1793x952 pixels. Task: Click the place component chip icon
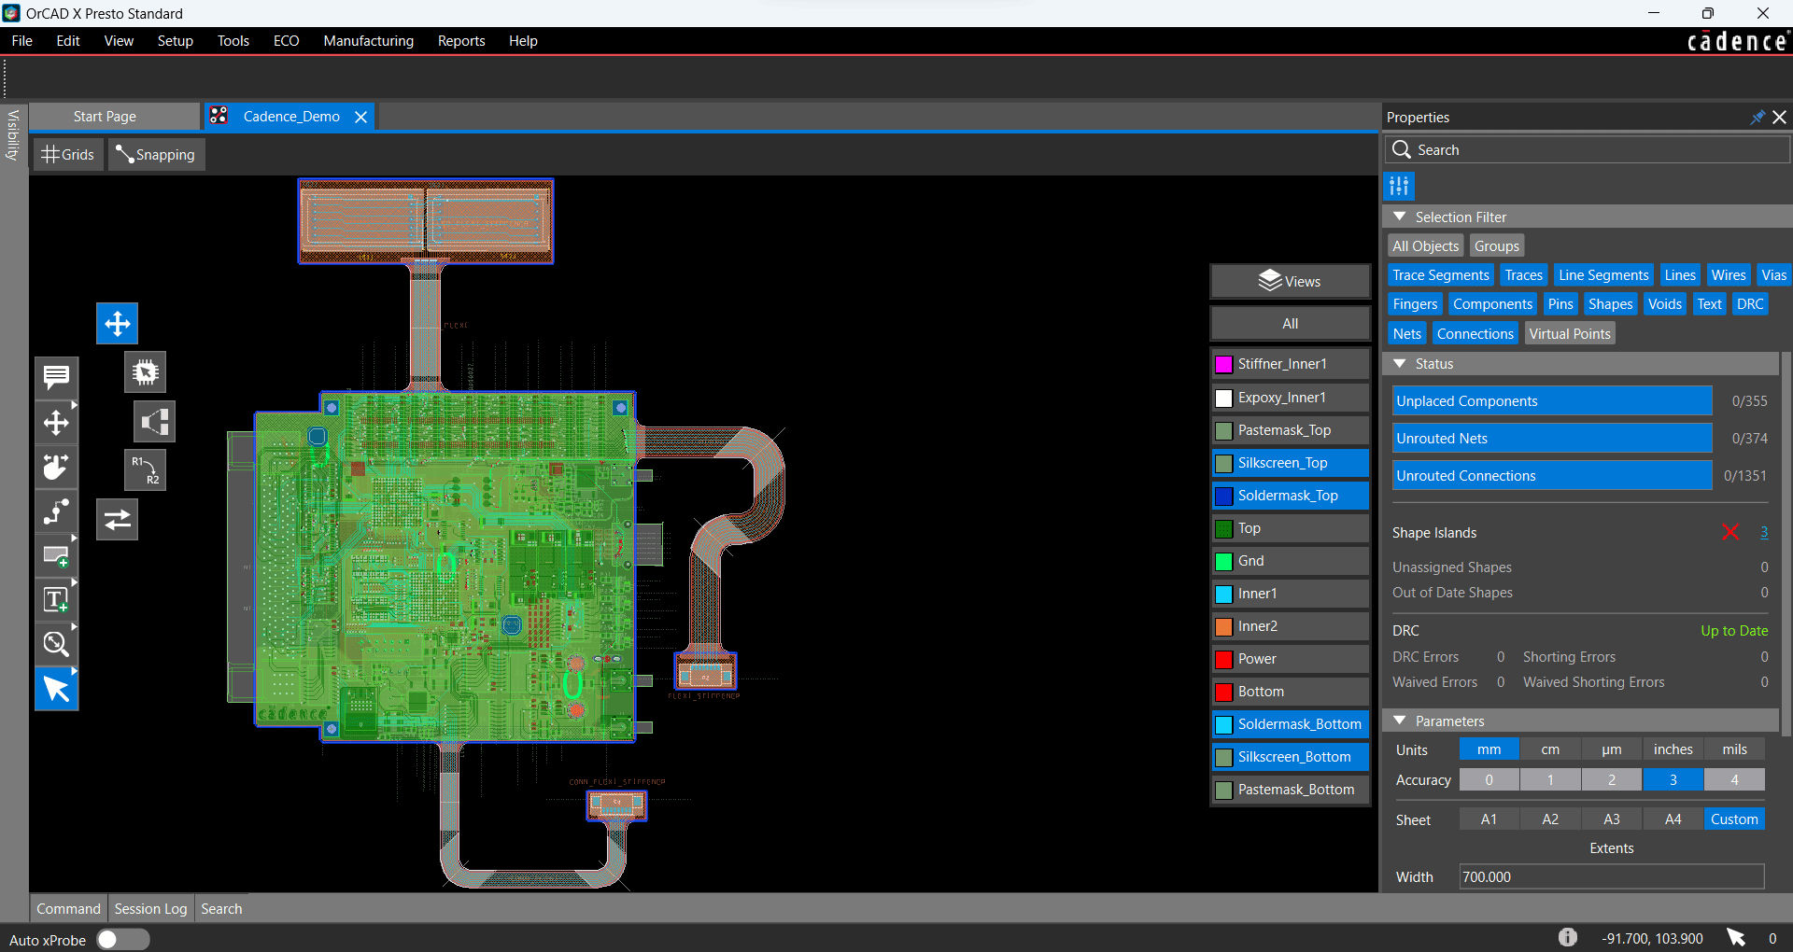tap(145, 372)
